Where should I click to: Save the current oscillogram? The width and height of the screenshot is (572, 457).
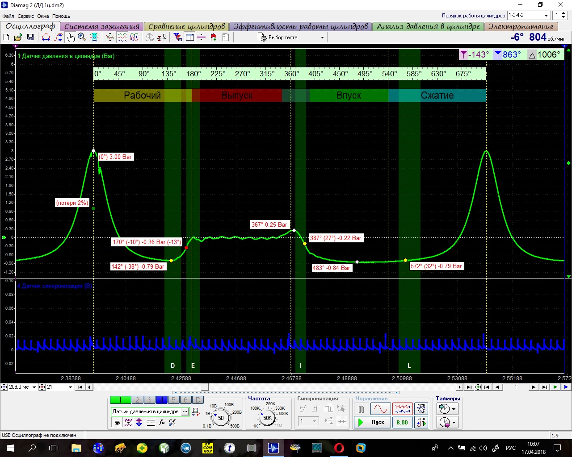30,37
